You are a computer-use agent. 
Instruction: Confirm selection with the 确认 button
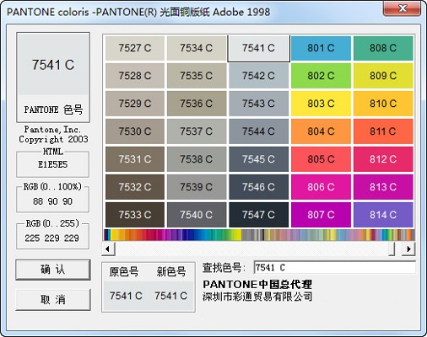[53, 270]
